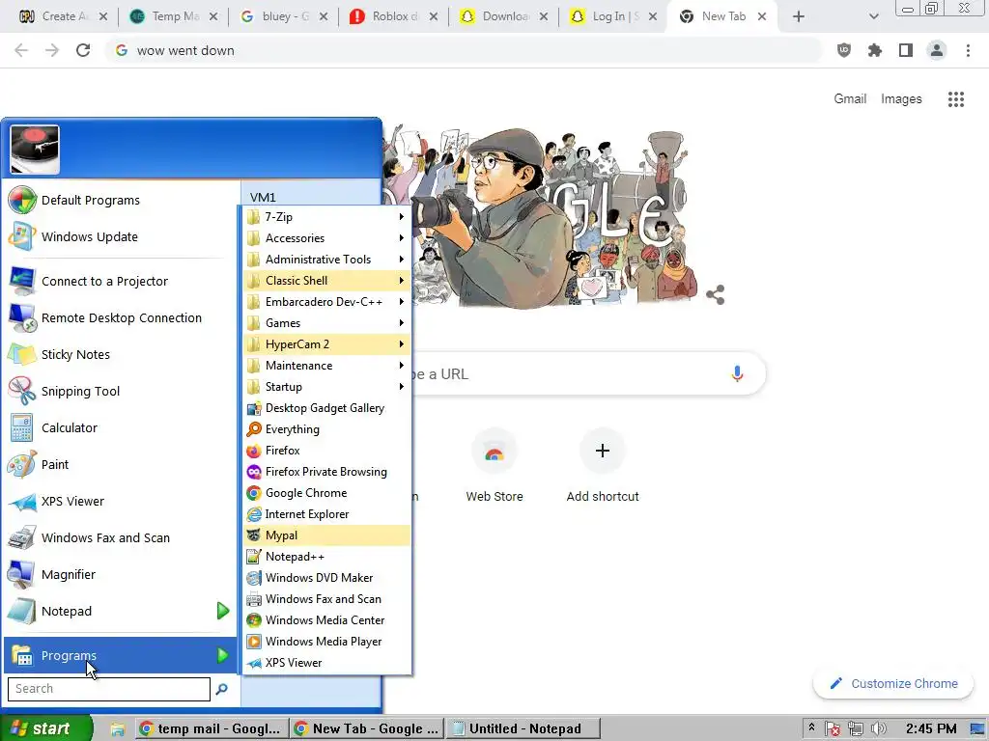The image size is (989, 741).
Task: Expand the Maintenance folder
Action: coord(326,366)
